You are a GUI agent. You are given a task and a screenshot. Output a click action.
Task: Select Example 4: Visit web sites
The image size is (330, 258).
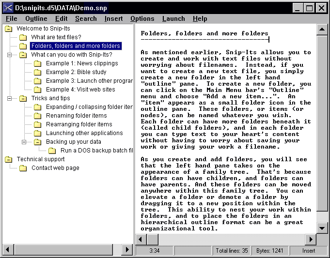tap(80, 90)
